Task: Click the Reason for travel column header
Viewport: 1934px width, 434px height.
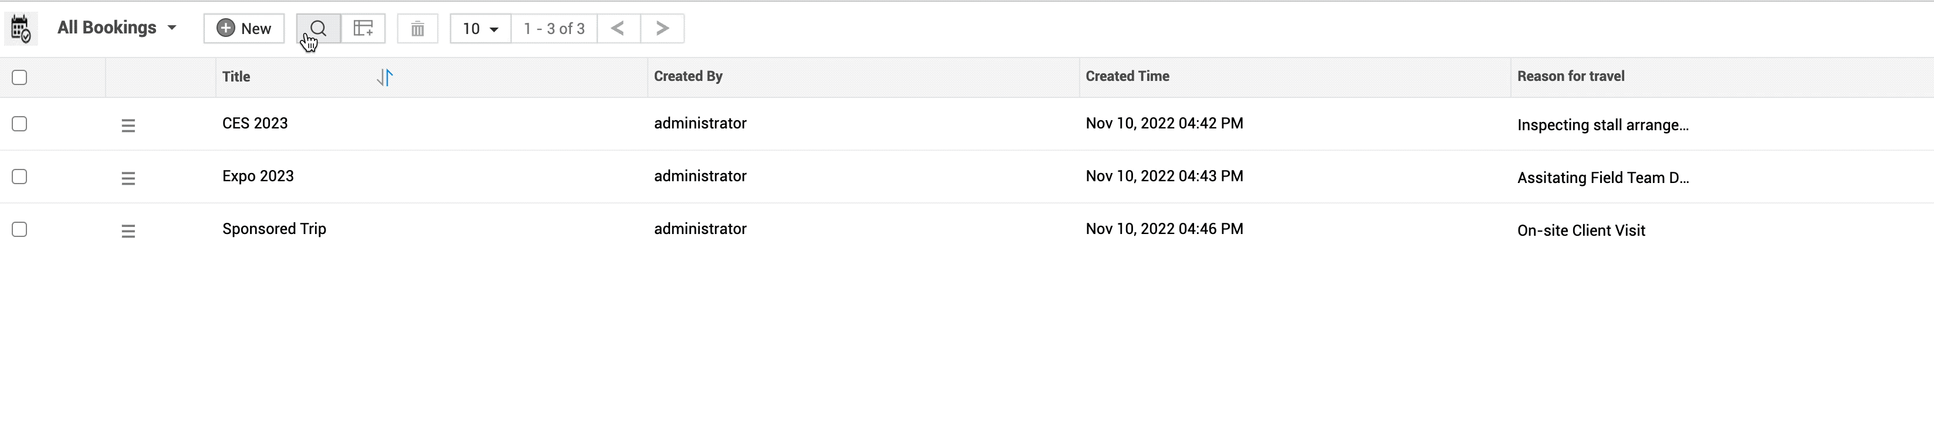Action: point(1571,77)
